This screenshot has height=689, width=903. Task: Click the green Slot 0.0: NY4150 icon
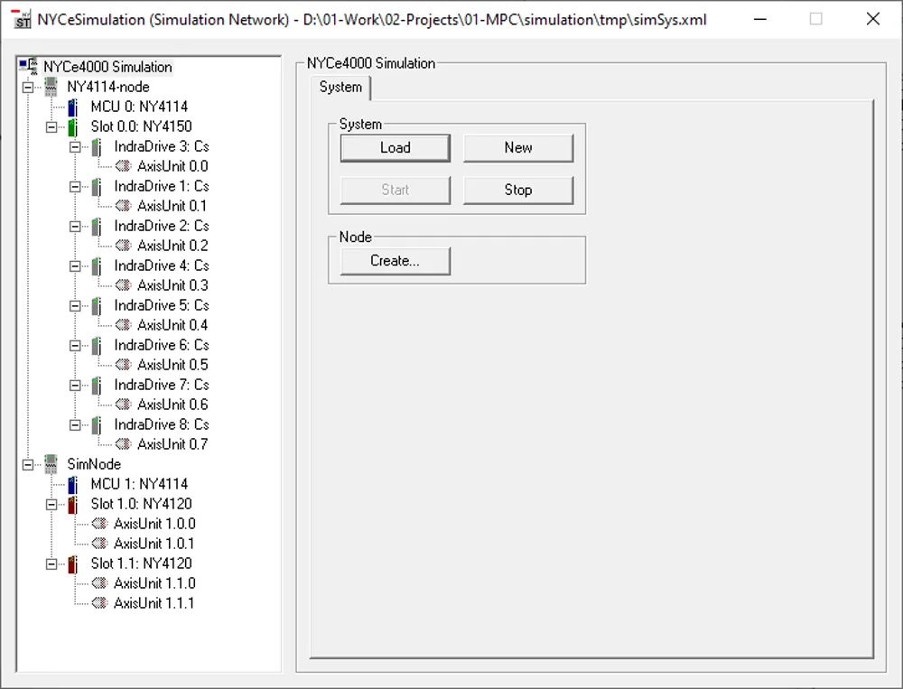click(74, 126)
